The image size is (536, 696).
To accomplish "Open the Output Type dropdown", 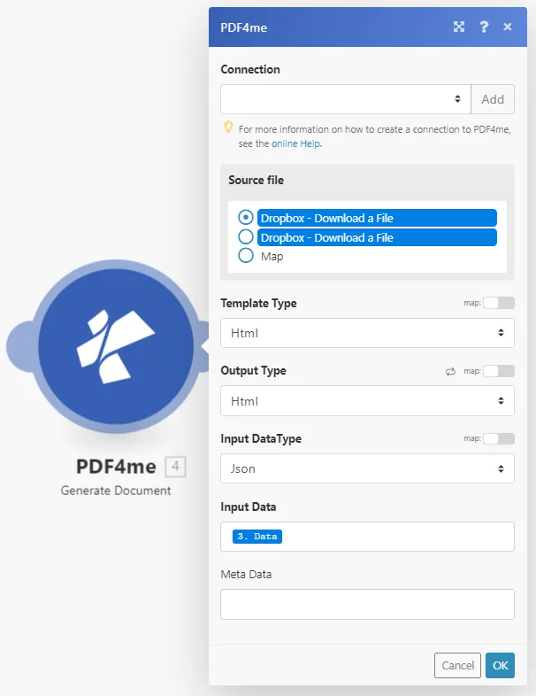I will [368, 401].
